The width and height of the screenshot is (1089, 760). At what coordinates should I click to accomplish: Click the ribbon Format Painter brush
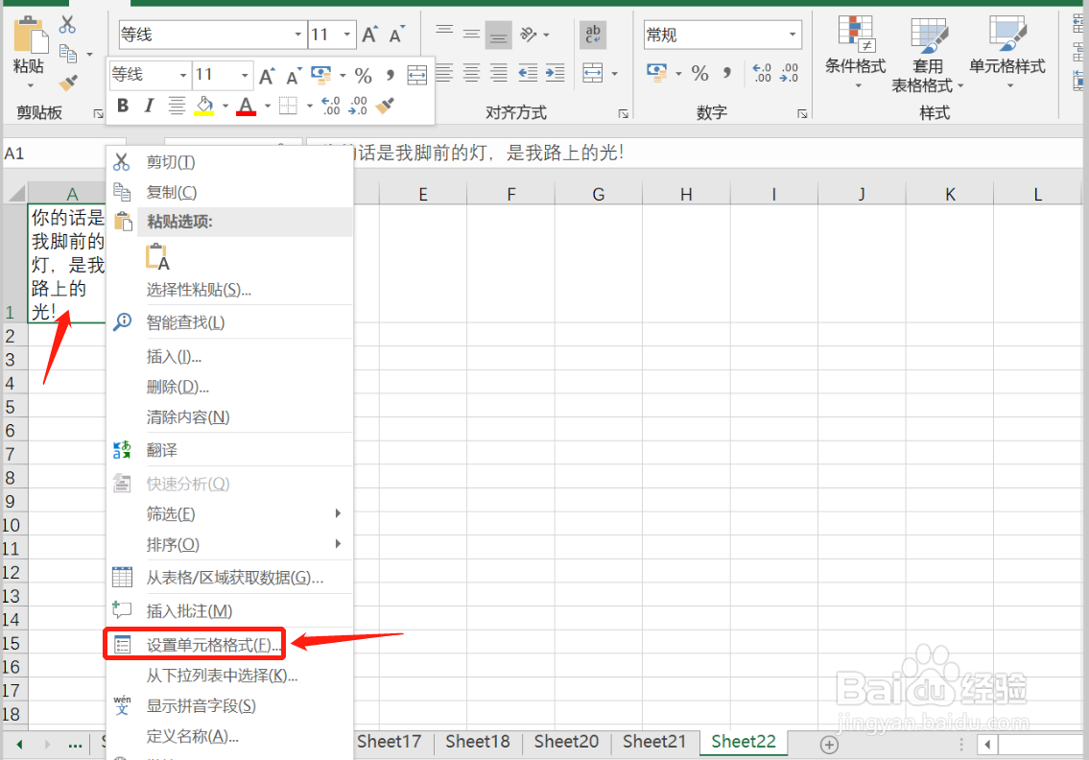coord(68,83)
